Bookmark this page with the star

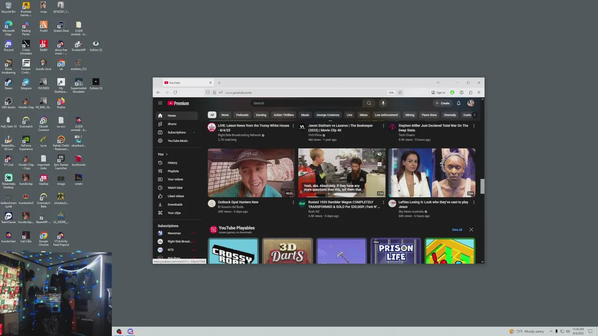[400, 92]
